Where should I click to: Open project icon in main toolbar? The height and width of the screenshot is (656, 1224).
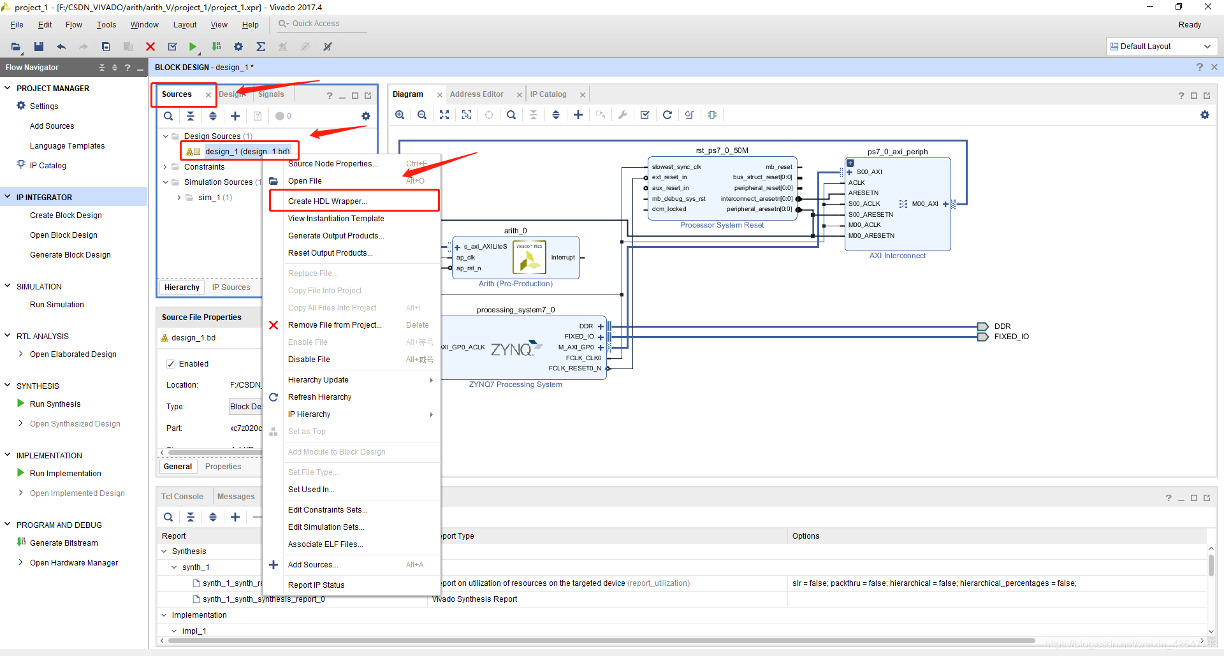click(16, 47)
